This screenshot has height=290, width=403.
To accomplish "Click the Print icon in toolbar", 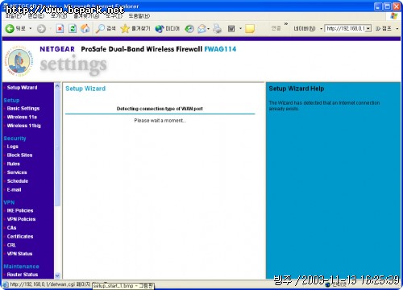I will point(218,28).
